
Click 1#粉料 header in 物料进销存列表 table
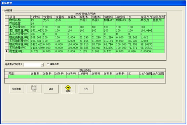pos(85,17)
